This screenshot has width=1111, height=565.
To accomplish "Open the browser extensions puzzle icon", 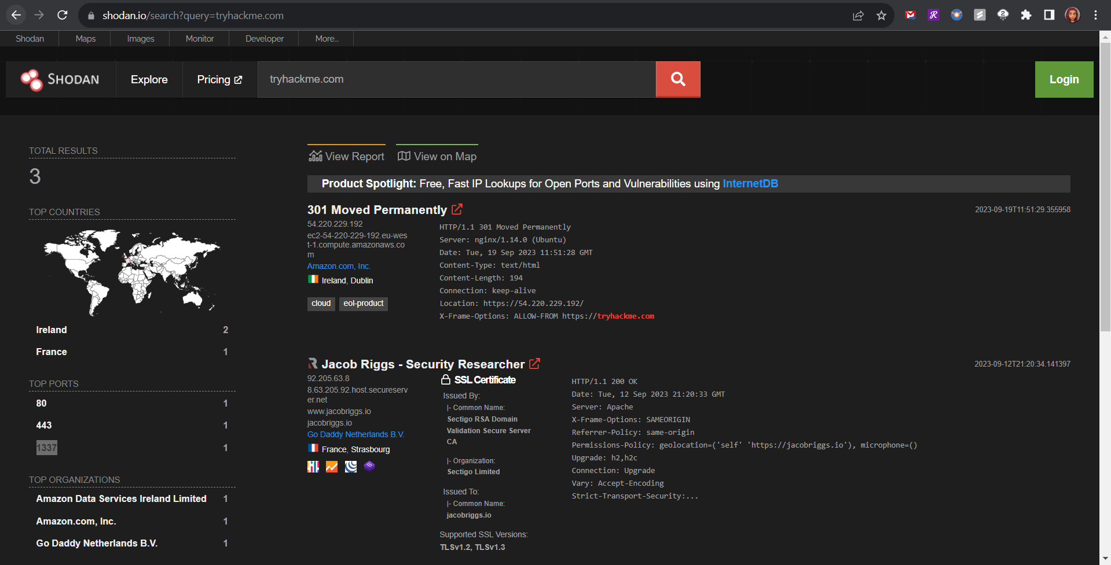I will 1026,16.
